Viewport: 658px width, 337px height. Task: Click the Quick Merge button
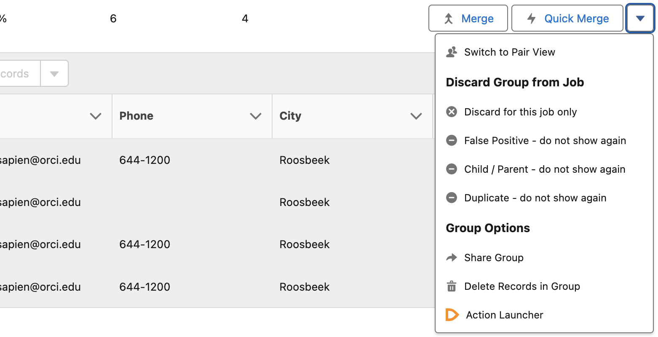tap(567, 18)
